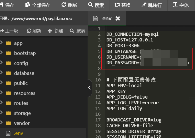This screenshot has width=195, height=138.
Task: Click the APP_LOG=daily line
Action: (124, 109)
